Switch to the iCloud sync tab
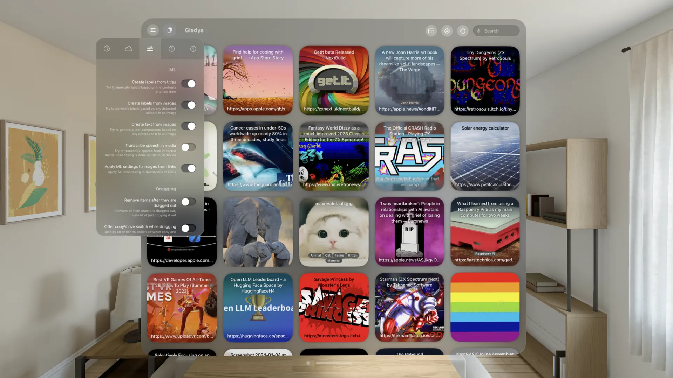The height and width of the screenshot is (378, 673). (x=128, y=49)
